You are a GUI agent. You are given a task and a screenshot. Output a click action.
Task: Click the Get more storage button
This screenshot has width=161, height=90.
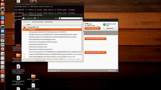pyautogui.click(x=92, y=28)
